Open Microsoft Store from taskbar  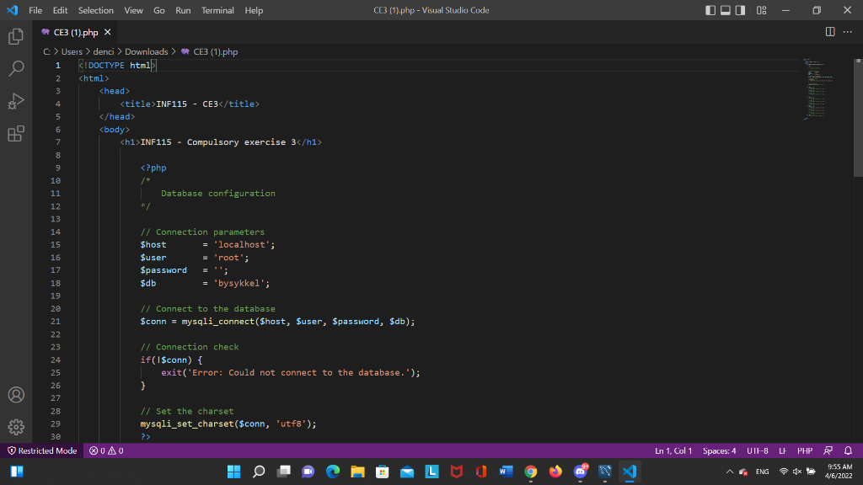(x=383, y=472)
